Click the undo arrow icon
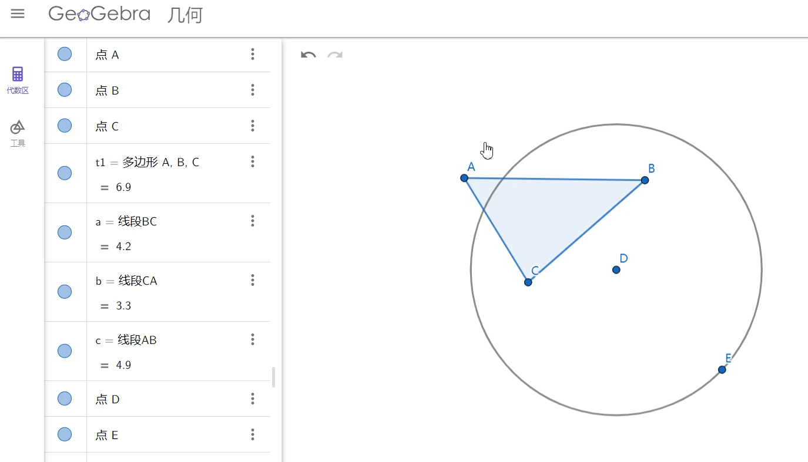Image resolution: width=808 pixels, height=462 pixels. click(x=308, y=55)
